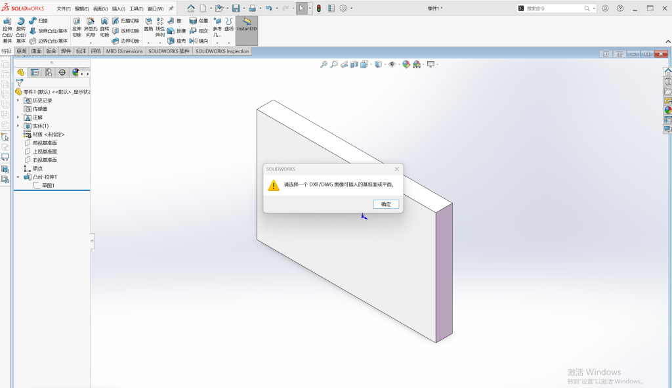
Task: Collapse the 凸台-拉伸1 feature node
Action: [x=18, y=177]
